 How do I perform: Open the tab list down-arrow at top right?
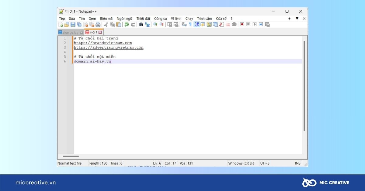click(297, 18)
